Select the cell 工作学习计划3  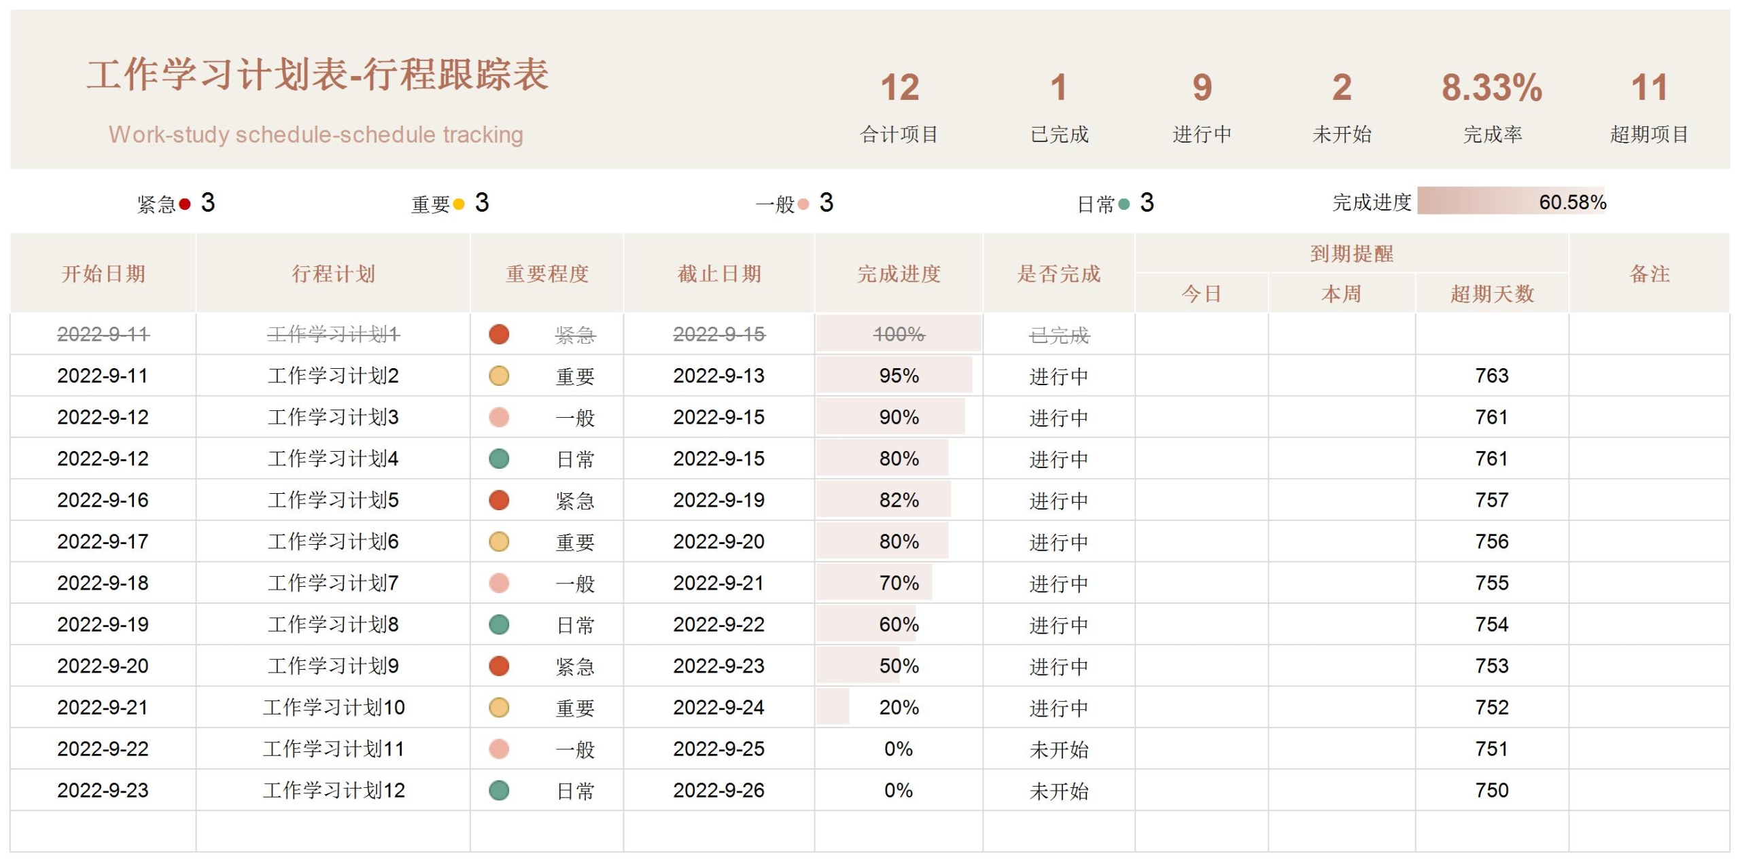coord(333,417)
